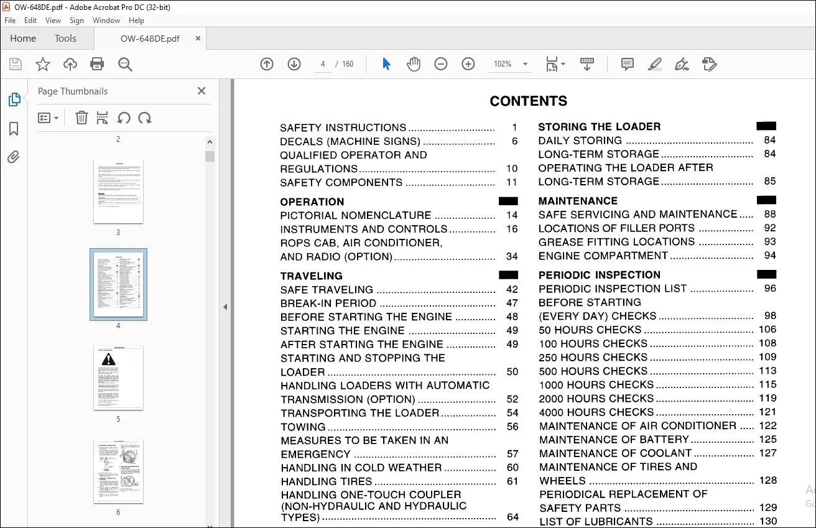
Task: Rotate page counterclockwise in thumbnails panel
Action: 124,118
